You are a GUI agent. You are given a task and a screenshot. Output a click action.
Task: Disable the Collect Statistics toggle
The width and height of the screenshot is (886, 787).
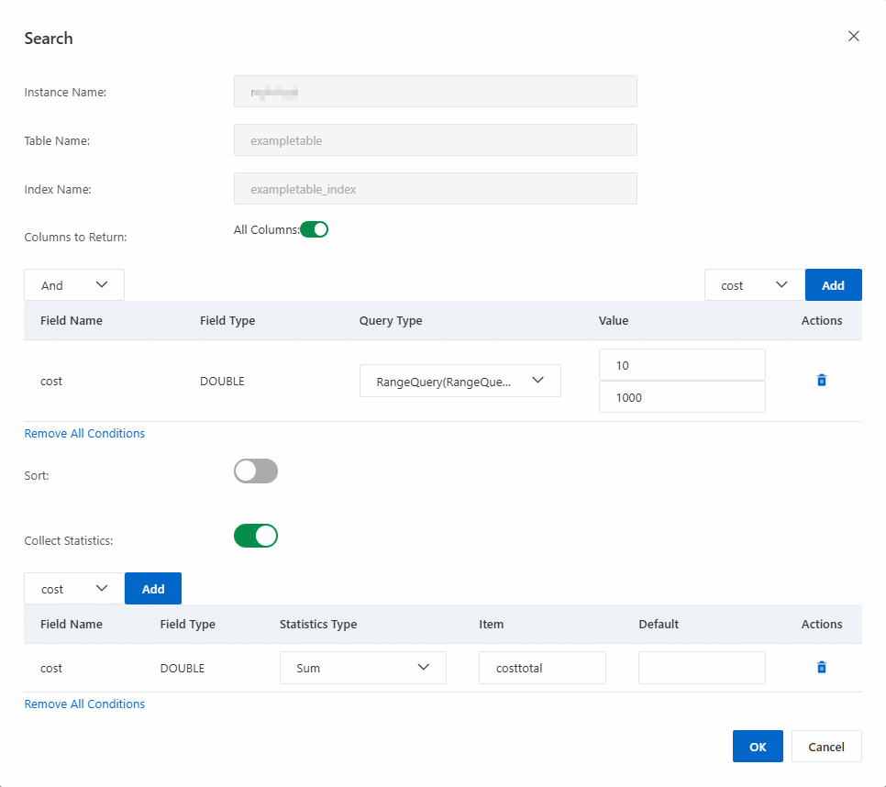point(255,536)
